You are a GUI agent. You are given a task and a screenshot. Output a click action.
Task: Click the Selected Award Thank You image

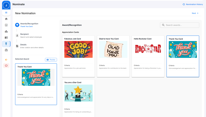[36, 77]
